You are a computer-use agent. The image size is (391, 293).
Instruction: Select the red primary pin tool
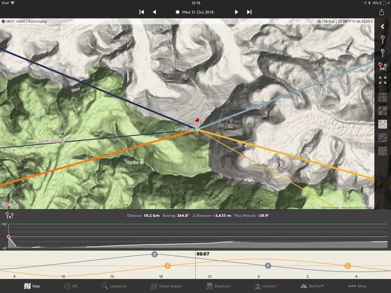click(383, 39)
